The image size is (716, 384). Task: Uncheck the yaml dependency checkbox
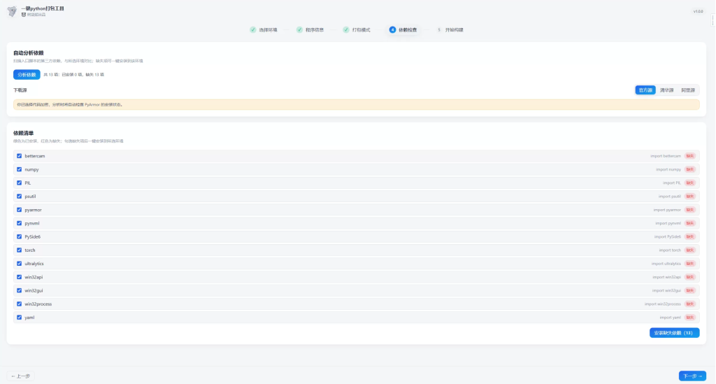pyautogui.click(x=19, y=318)
